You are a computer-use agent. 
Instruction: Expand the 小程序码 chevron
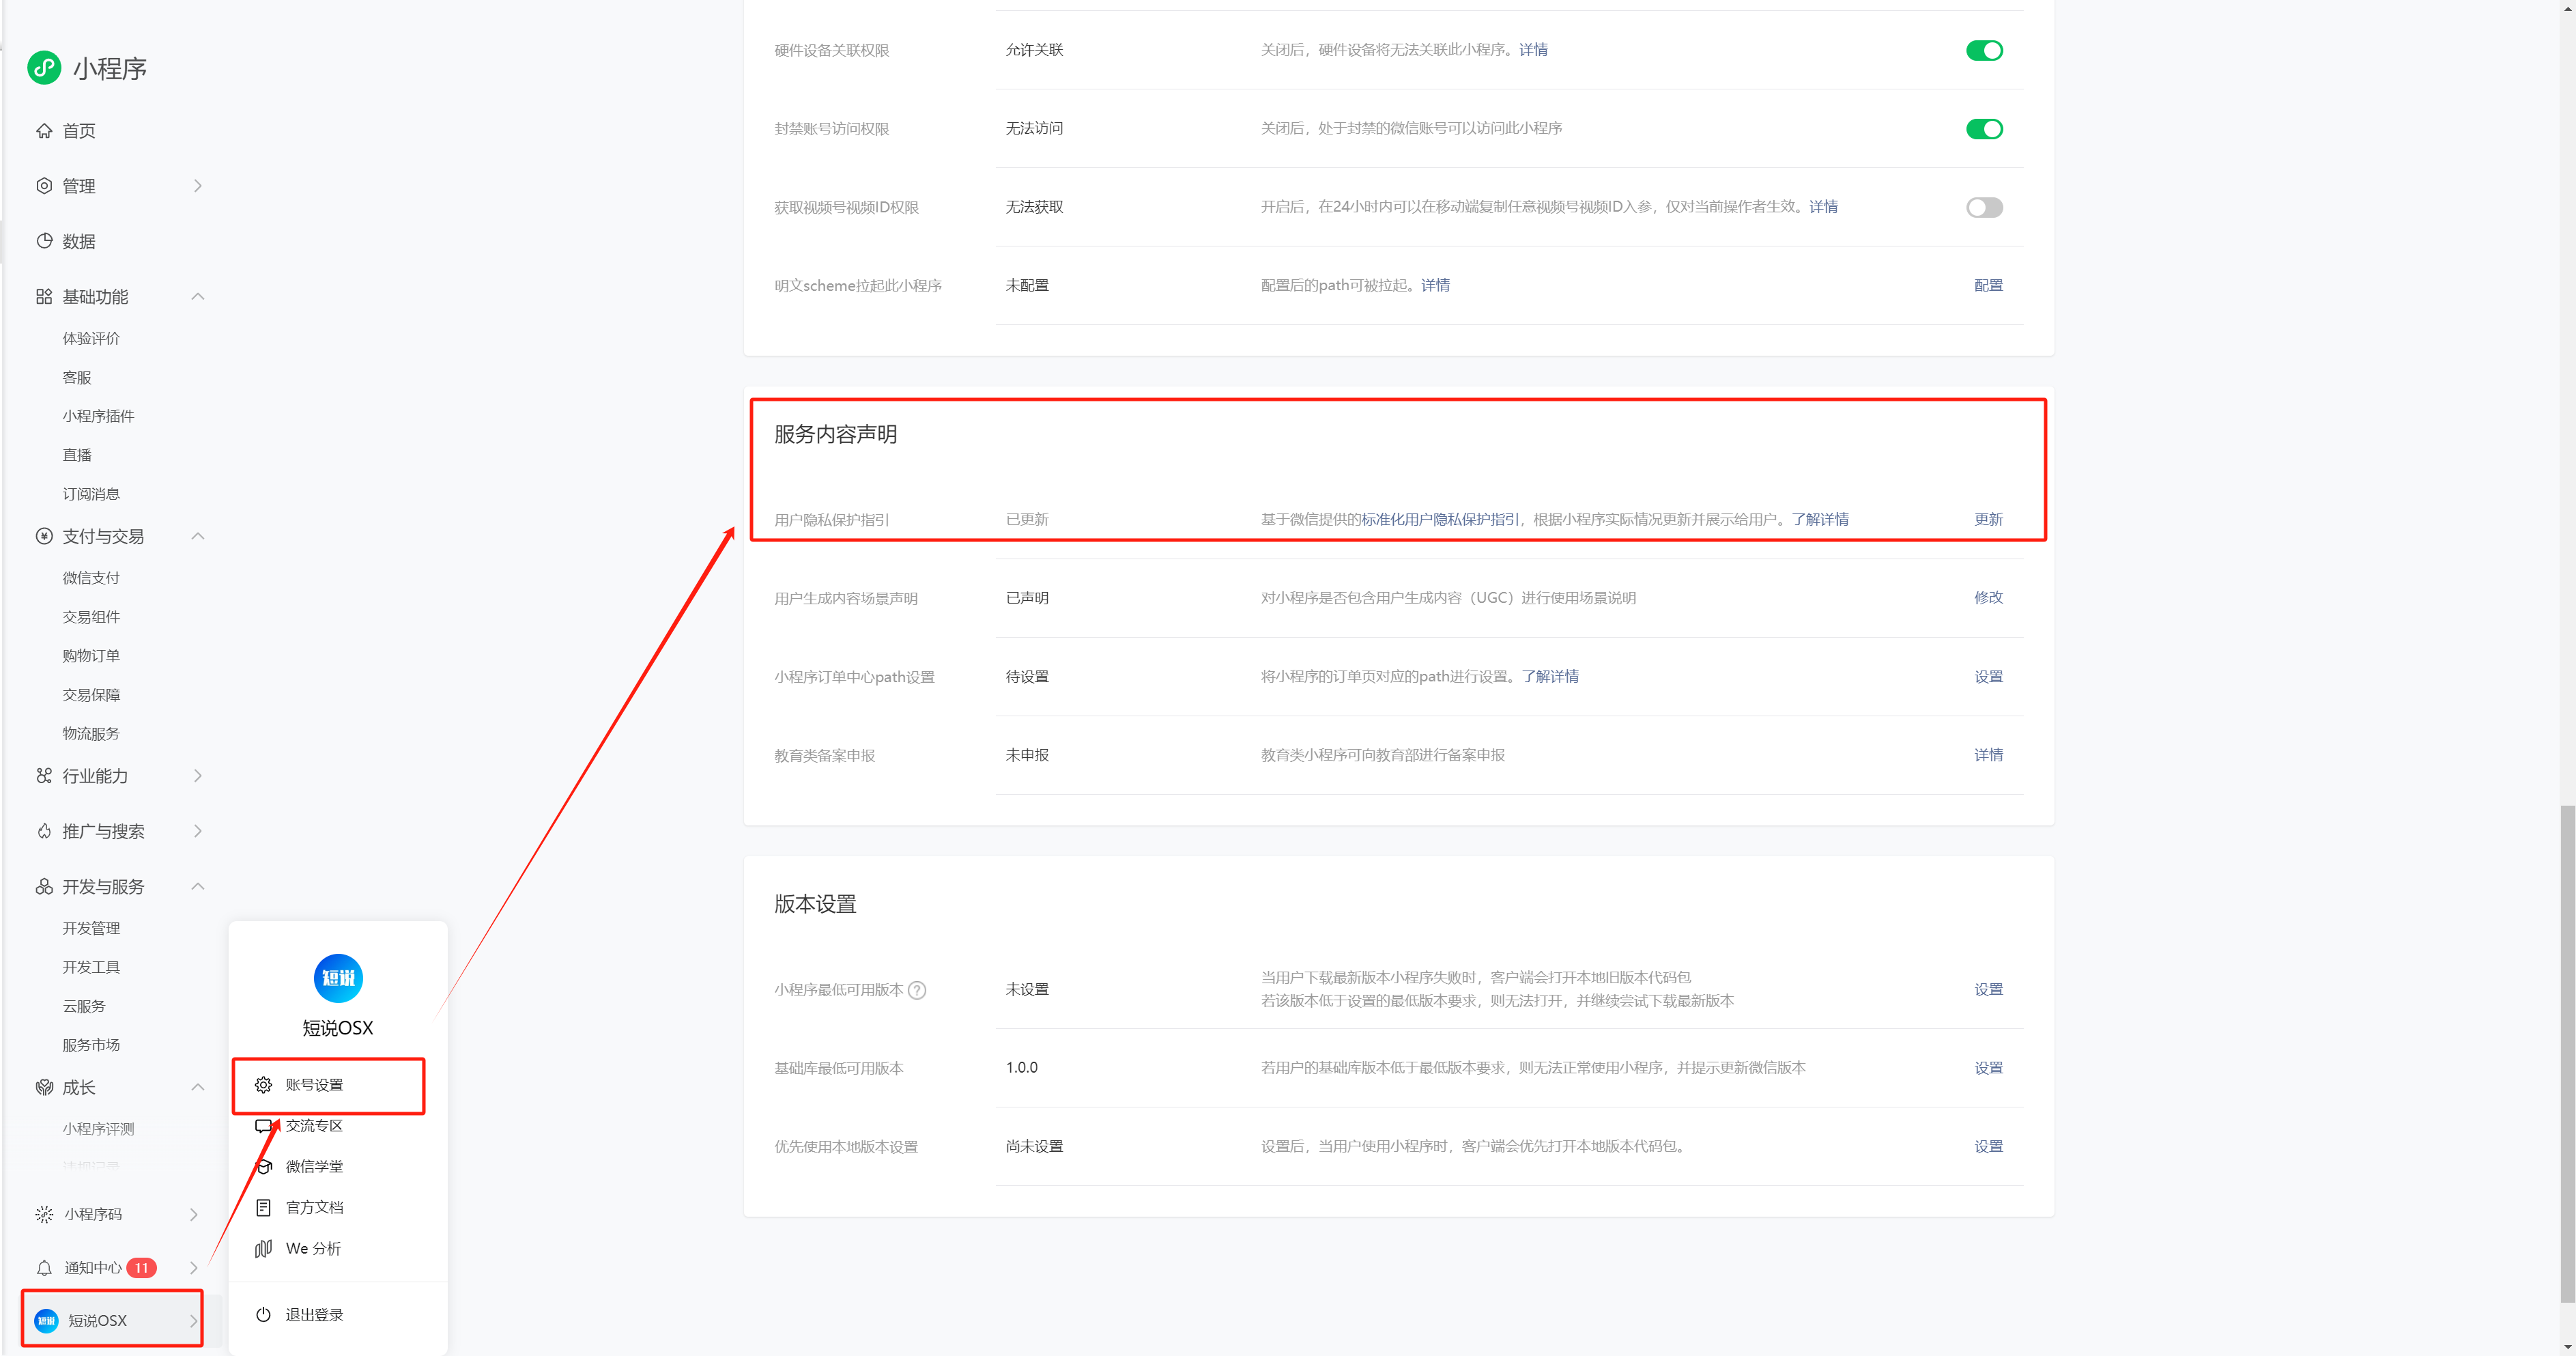click(x=194, y=1214)
